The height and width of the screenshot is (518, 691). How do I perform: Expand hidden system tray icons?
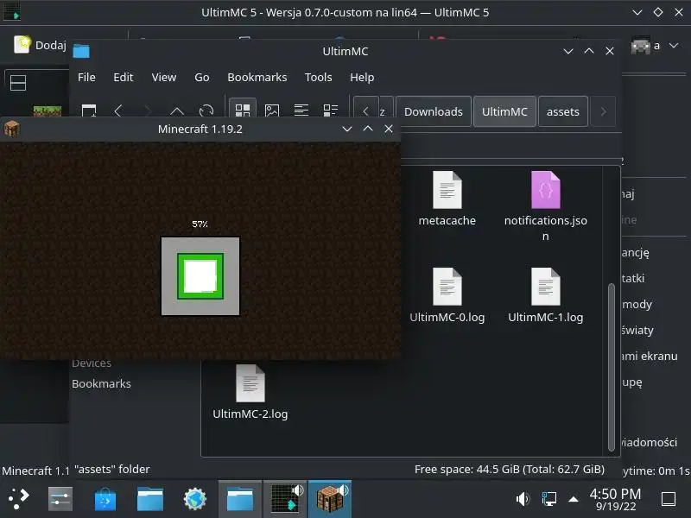coord(574,499)
